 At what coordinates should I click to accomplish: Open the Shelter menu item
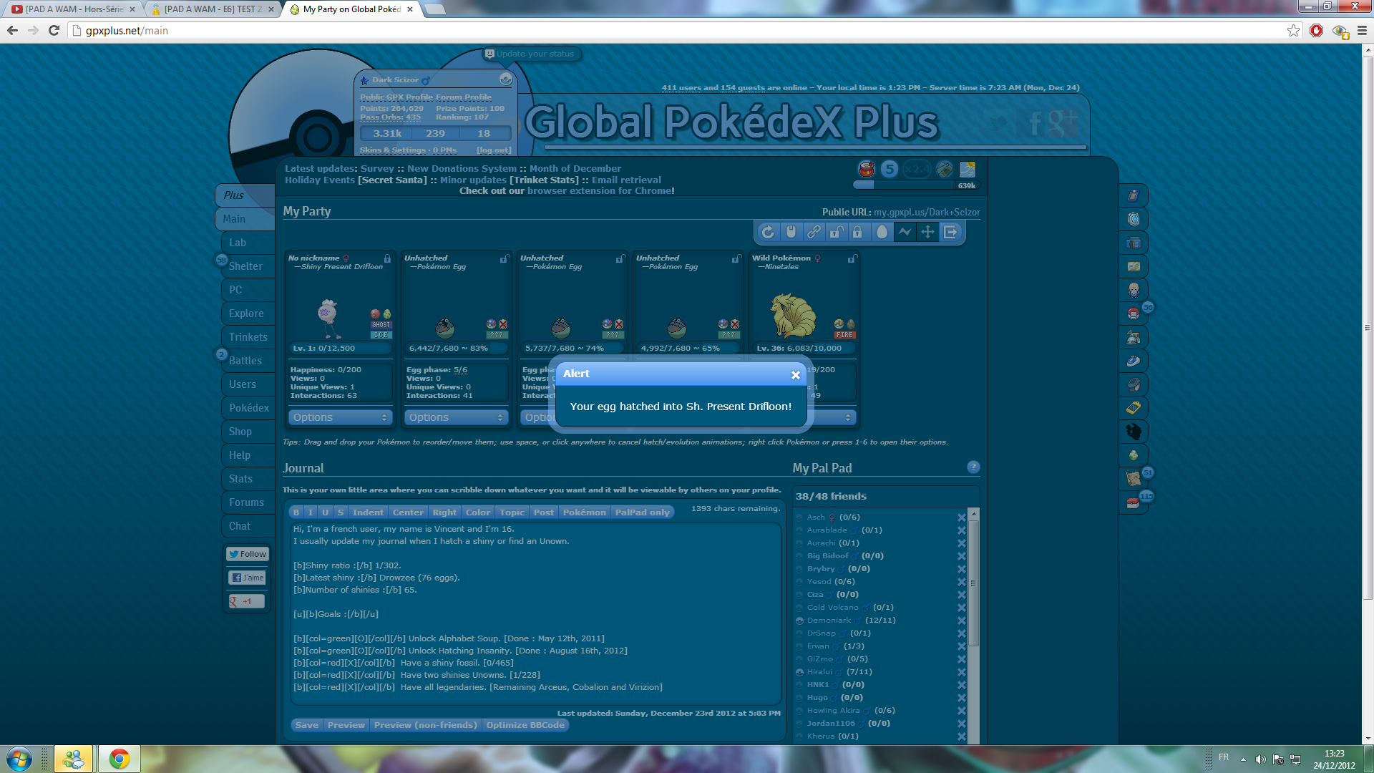pos(248,266)
